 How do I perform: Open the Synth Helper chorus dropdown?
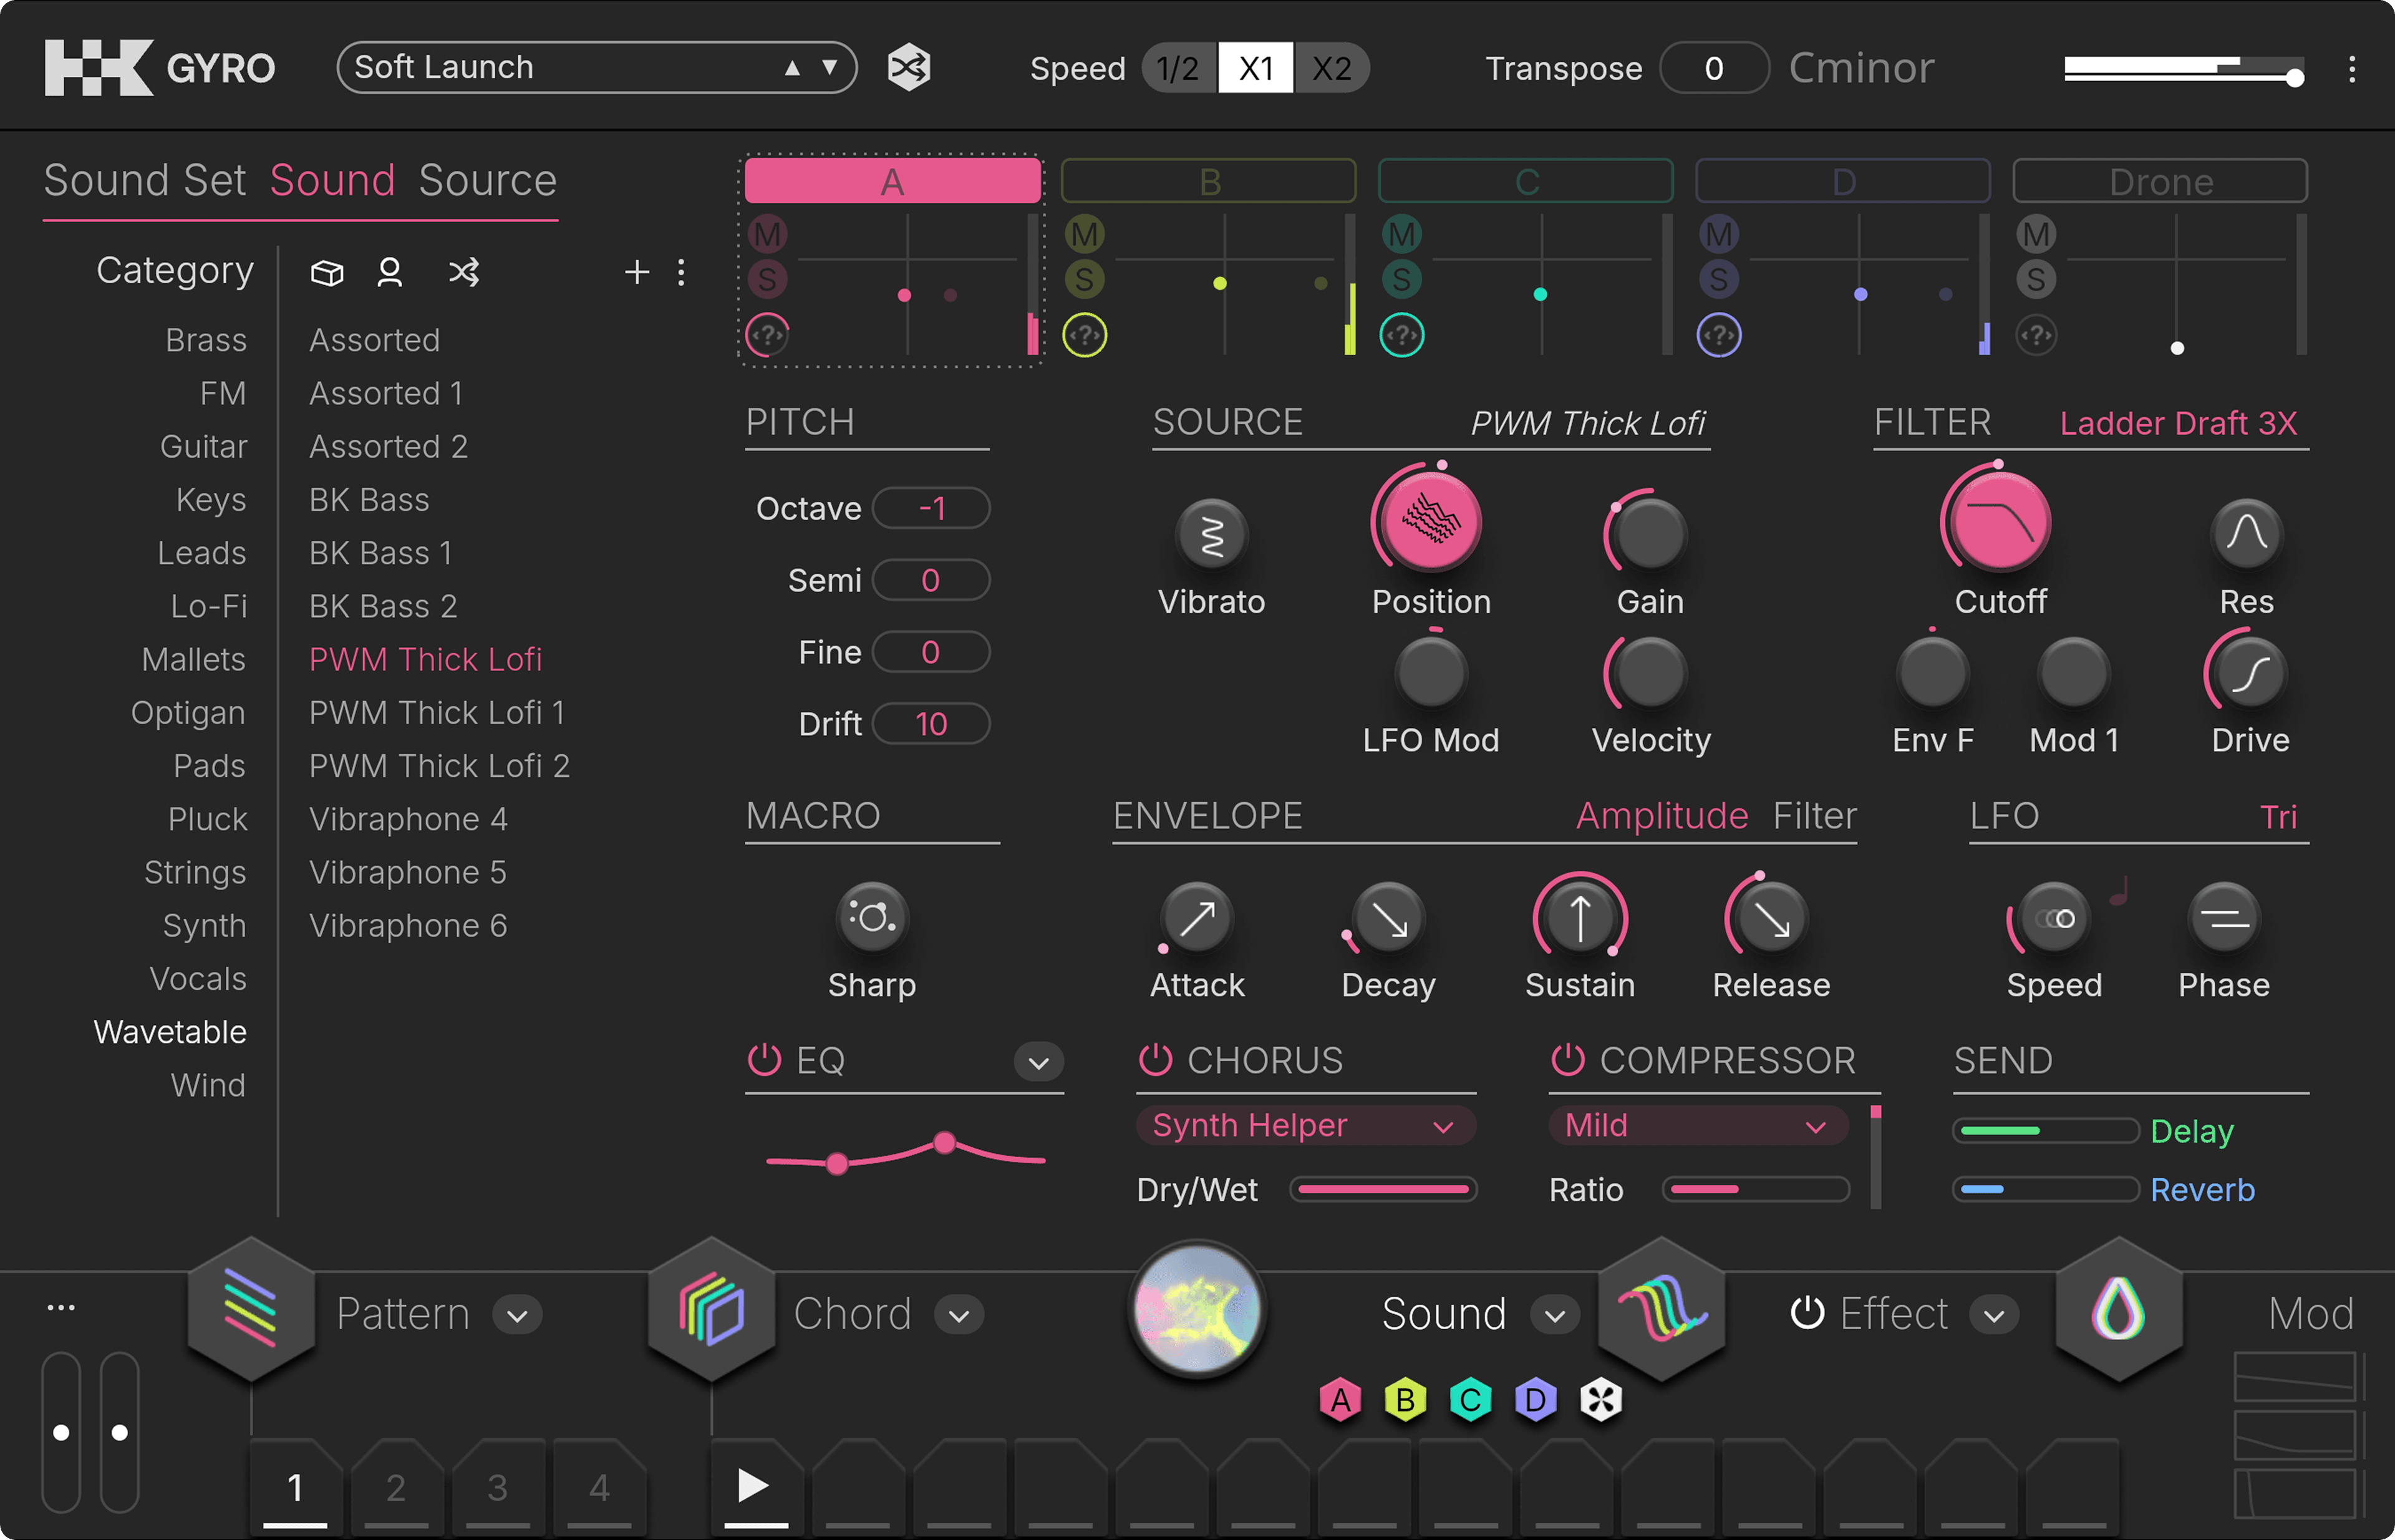pos(1305,1125)
